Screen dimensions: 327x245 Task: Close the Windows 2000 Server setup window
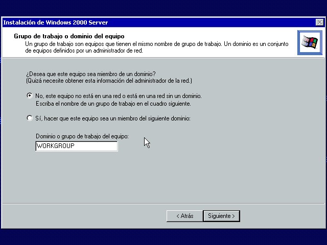tap(319, 22)
